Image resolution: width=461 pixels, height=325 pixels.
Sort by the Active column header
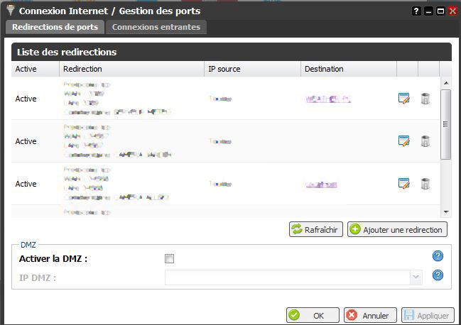[36, 69]
